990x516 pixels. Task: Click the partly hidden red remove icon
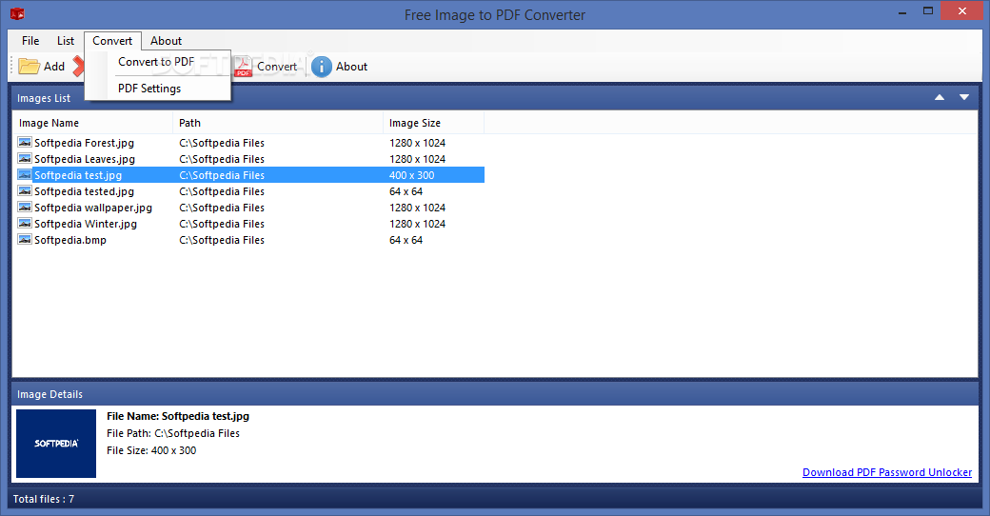pyautogui.click(x=78, y=67)
